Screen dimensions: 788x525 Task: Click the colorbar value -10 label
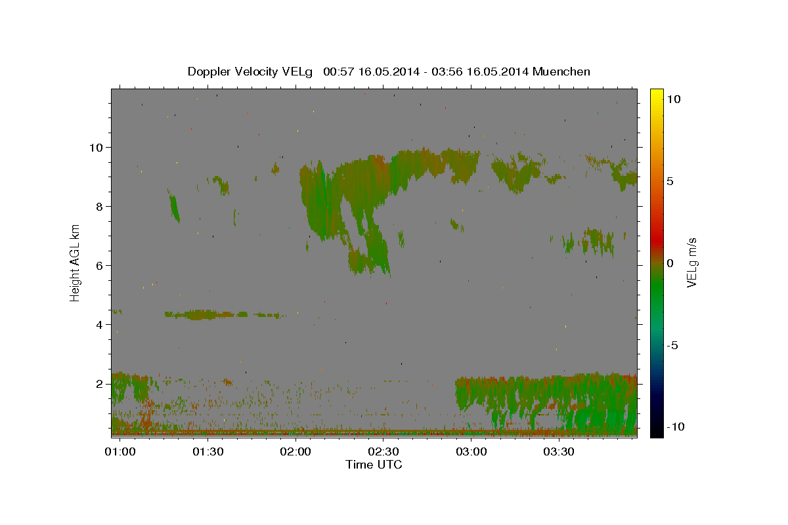[x=675, y=427]
